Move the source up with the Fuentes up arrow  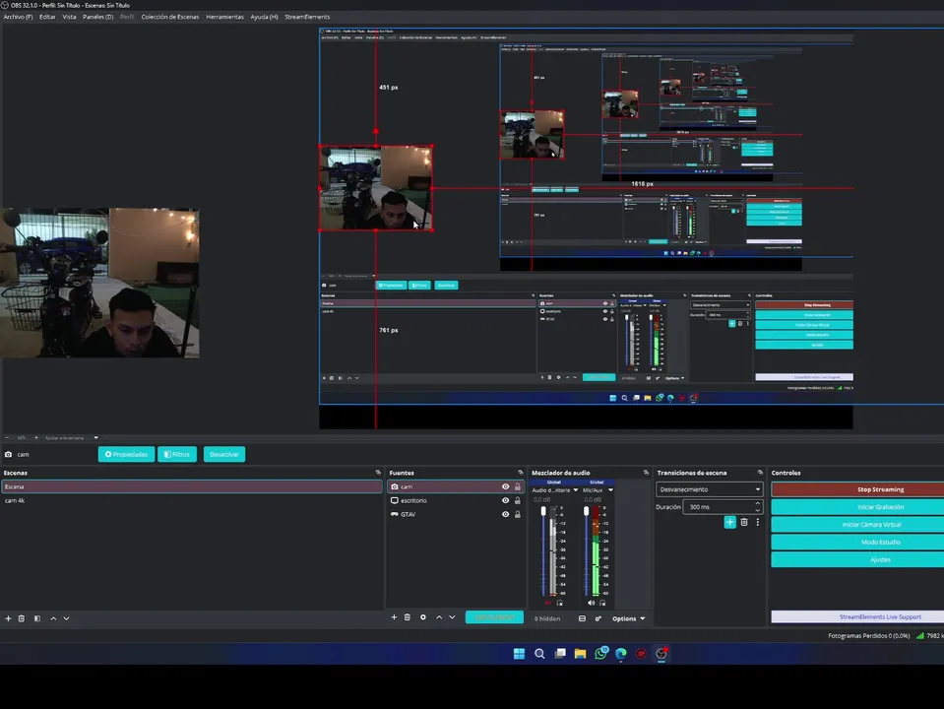click(439, 617)
